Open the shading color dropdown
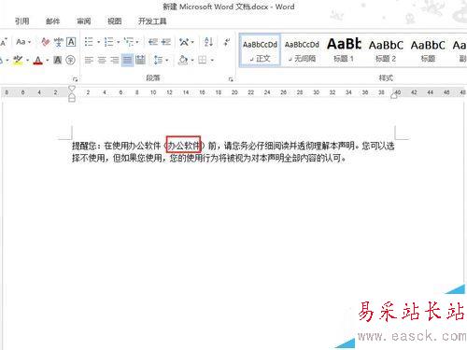Viewport: 467px width, 350px height. pyautogui.click(x=192, y=60)
